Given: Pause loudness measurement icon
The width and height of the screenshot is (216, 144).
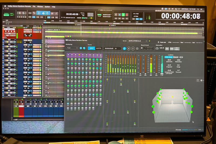Looking at the screenshot, I should pyautogui.click(x=182, y=57).
